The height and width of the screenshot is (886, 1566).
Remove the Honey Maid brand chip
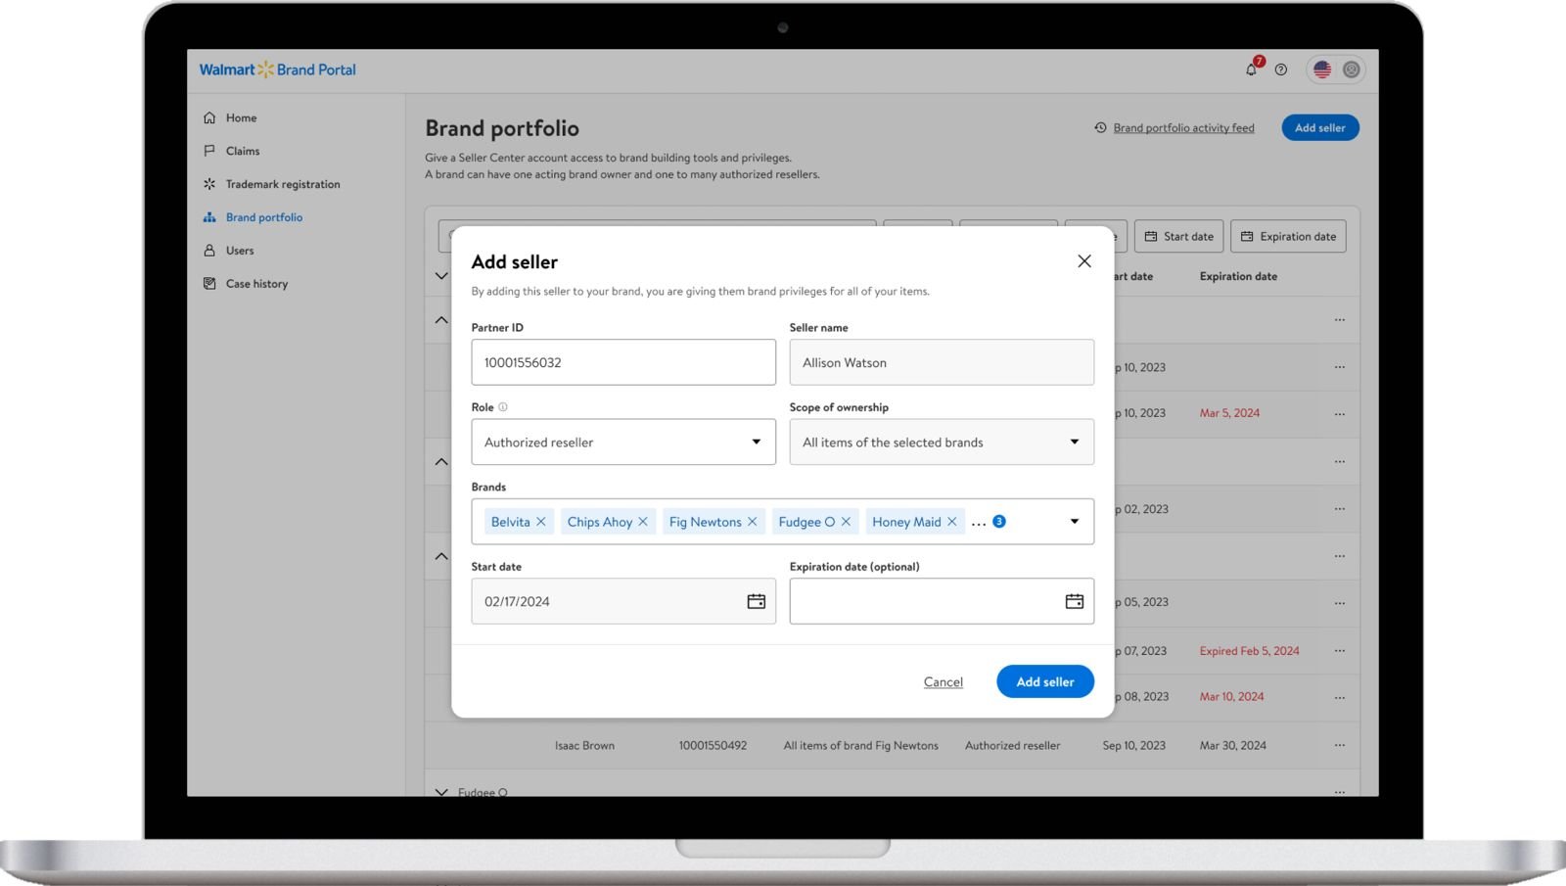click(951, 522)
